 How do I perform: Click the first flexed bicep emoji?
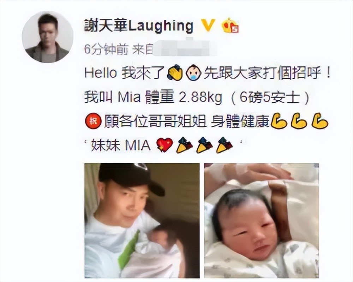(x=279, y=121)
